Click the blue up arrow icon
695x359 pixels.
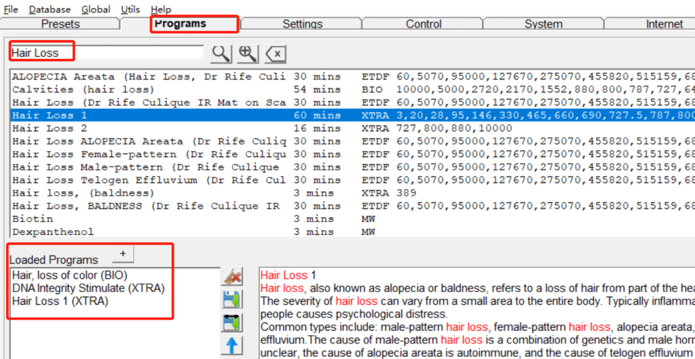(232, 346)
